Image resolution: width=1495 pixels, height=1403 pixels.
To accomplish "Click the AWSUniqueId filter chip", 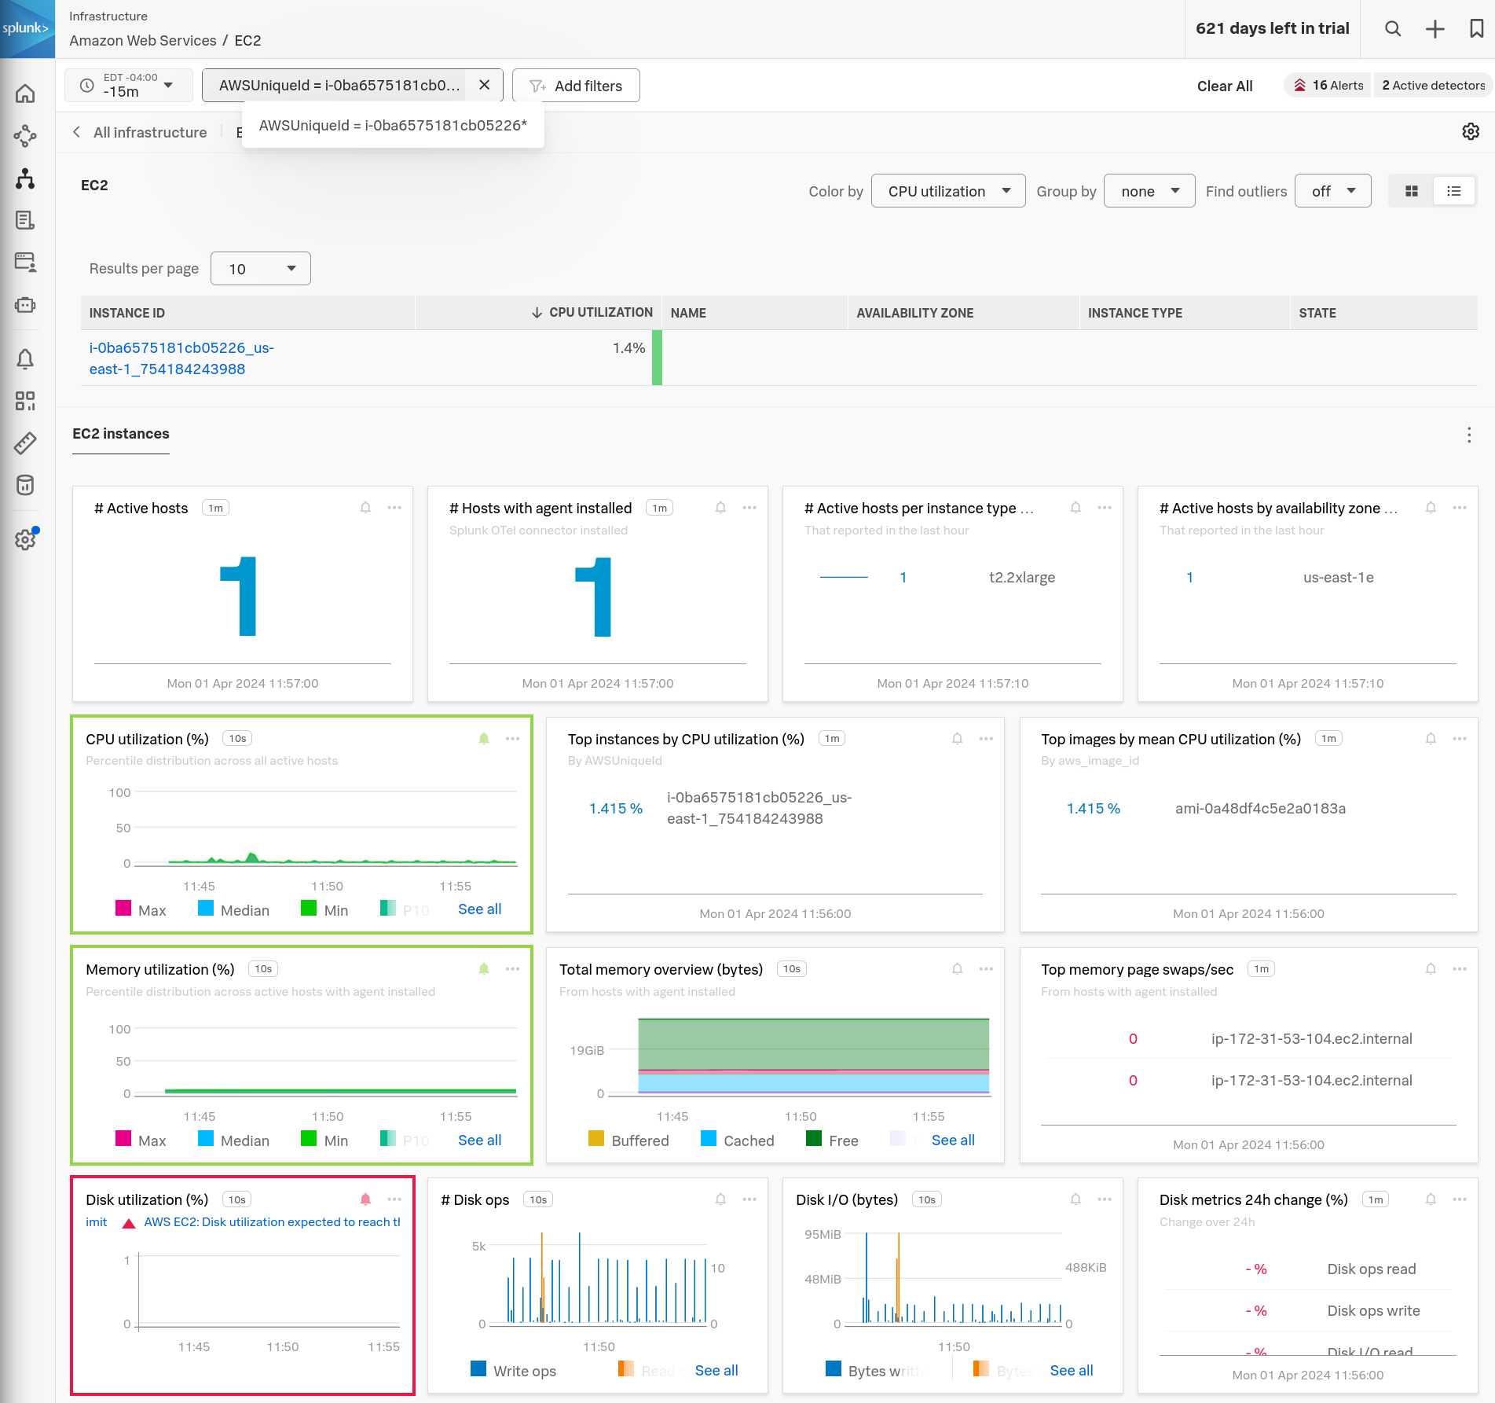I will pyautogui.click(x=339, y=85).
